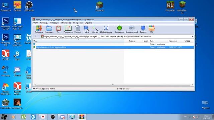
Task: Open the Файл menu
Action: tap(36, 23)
